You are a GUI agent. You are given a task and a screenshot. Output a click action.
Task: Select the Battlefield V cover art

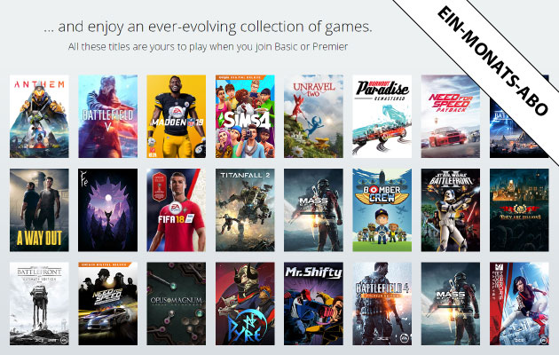point(107,116)
